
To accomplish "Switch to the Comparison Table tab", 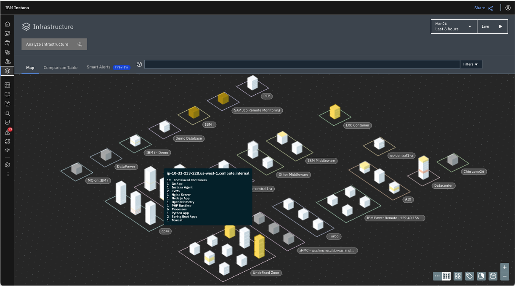I will pos(61,67).
